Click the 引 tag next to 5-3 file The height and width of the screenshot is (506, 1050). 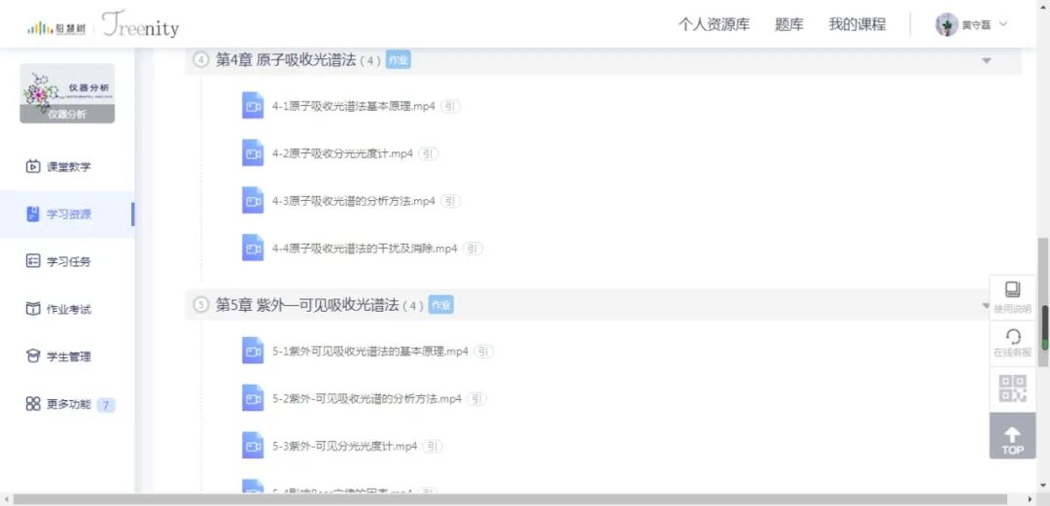(433, 446)
